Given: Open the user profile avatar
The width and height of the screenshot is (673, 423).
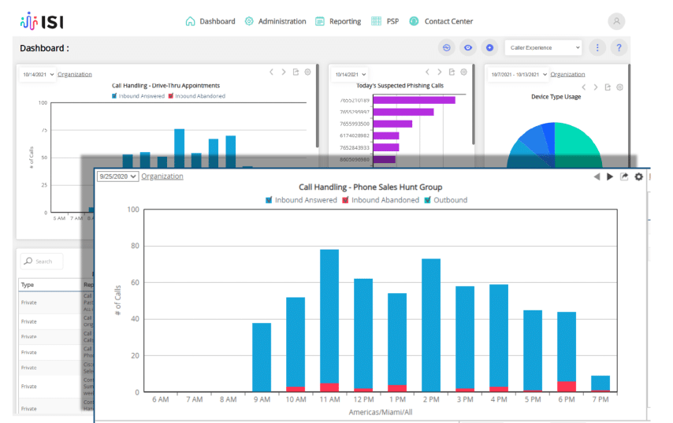Looking at the screenshot, I should tap(616, 21).
